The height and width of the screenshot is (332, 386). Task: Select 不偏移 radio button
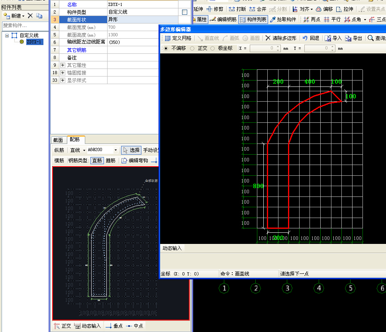(x=166, y=48)
